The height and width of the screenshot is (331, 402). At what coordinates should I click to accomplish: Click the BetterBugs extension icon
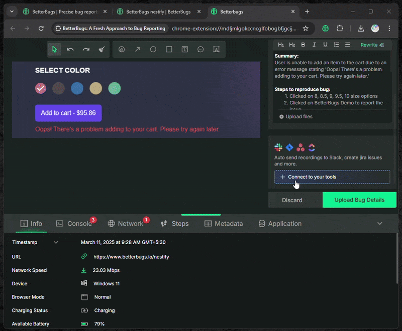coord(325,29)
